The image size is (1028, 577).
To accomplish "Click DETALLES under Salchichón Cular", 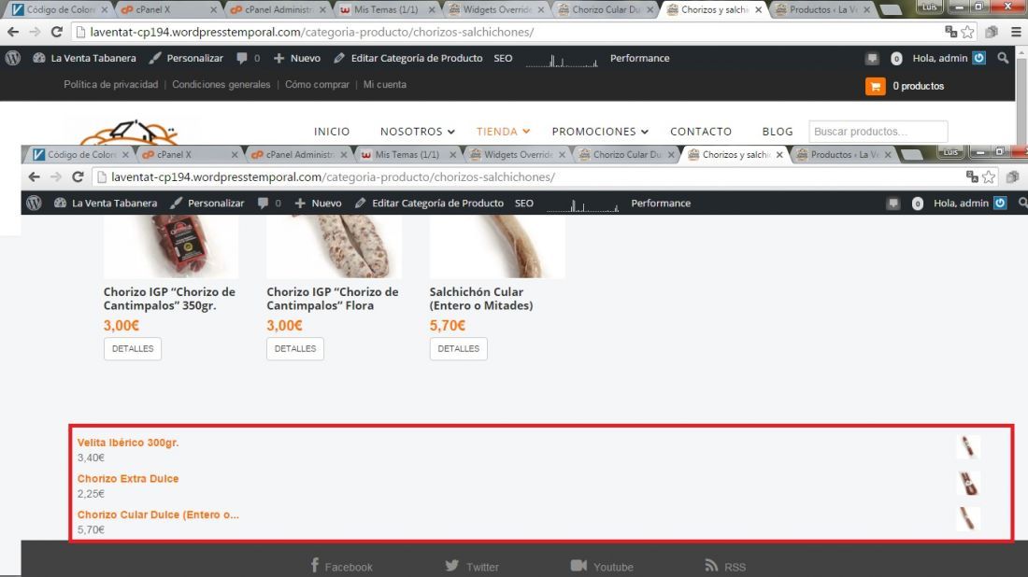I will point(458,348).
